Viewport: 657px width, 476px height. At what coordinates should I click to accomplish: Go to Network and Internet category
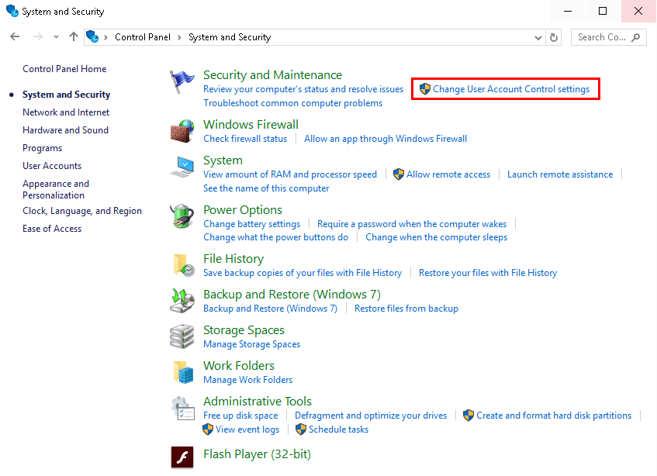pos(66,112)
